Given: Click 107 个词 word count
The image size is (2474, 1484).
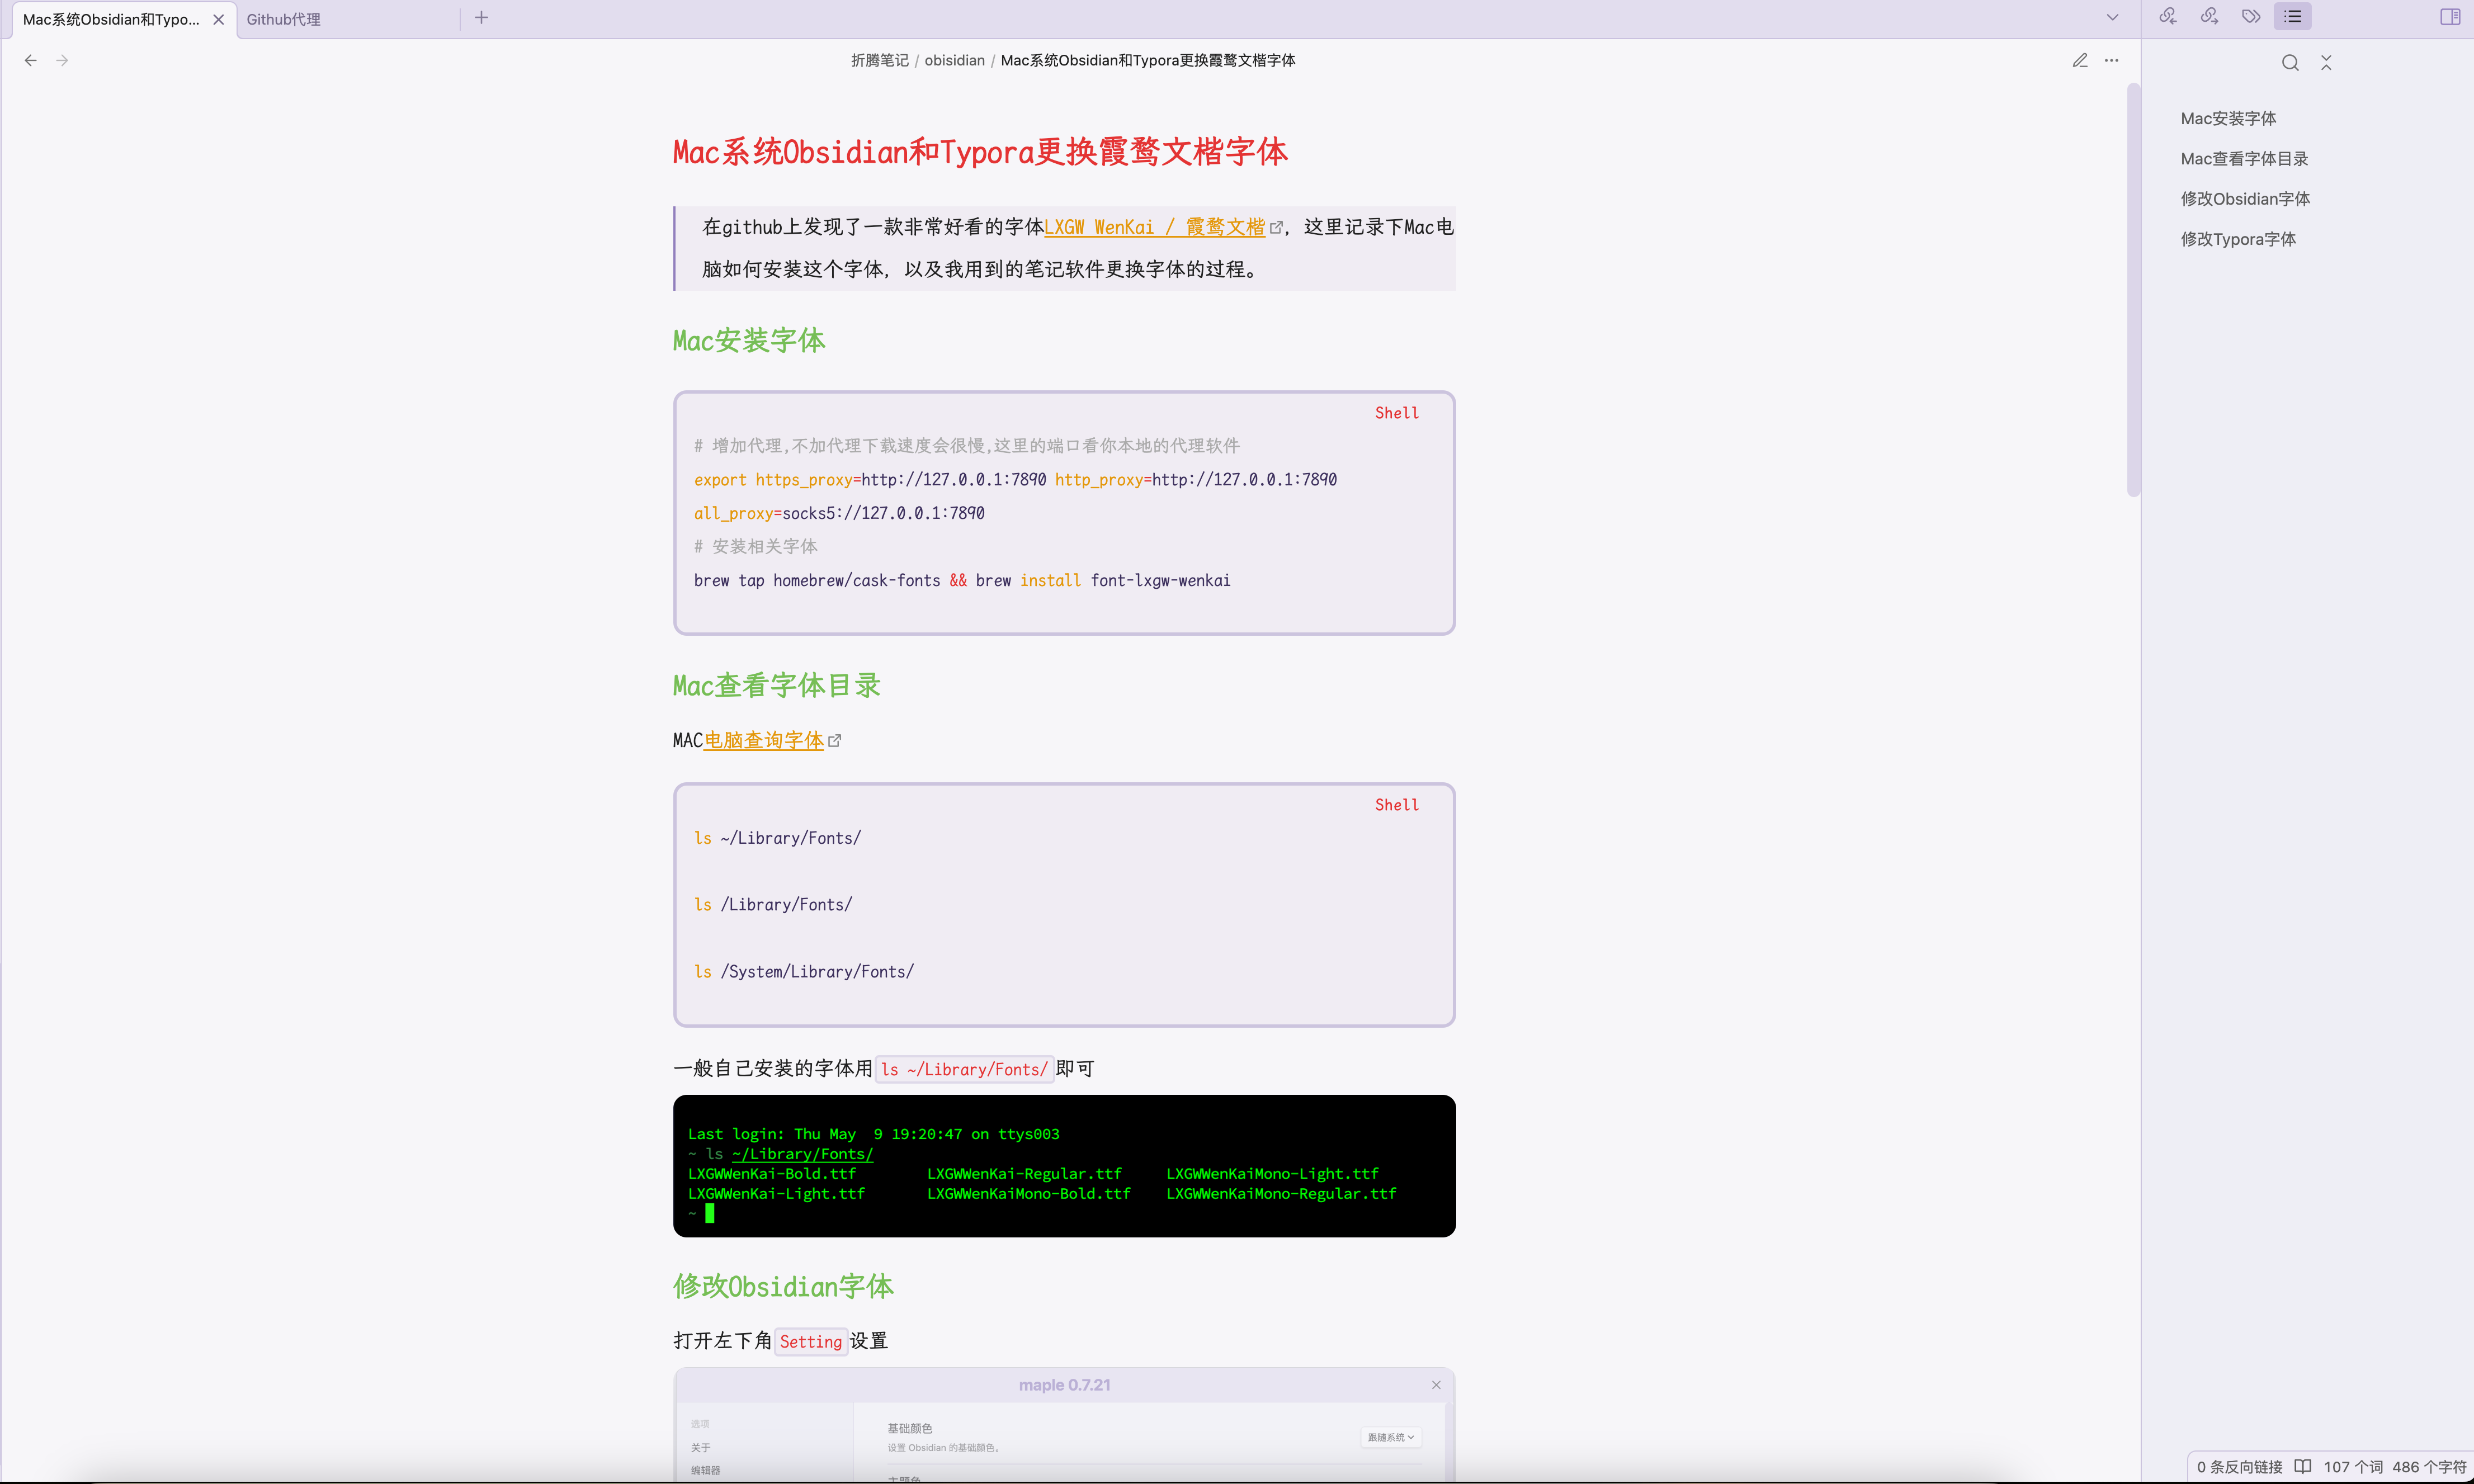Looking at the screenshot, I should click(2353, 1467).
